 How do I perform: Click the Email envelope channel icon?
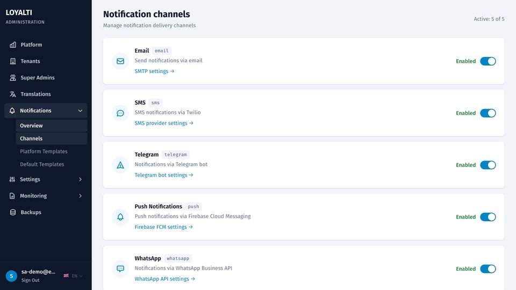tap(120, 61)
